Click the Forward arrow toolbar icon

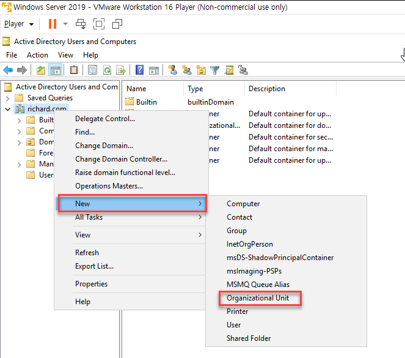pyautogui.click(x=22, y=70)
